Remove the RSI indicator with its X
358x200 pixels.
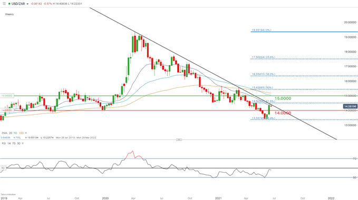tap(23, 144)
